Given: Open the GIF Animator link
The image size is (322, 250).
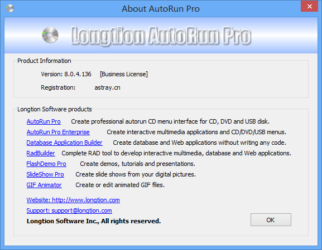Looking at the screenshot, I should (x=44, y=185).
